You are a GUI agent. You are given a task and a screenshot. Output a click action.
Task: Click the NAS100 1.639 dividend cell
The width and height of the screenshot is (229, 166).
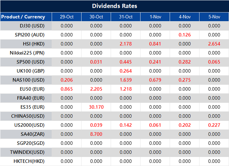click(126, 80)
